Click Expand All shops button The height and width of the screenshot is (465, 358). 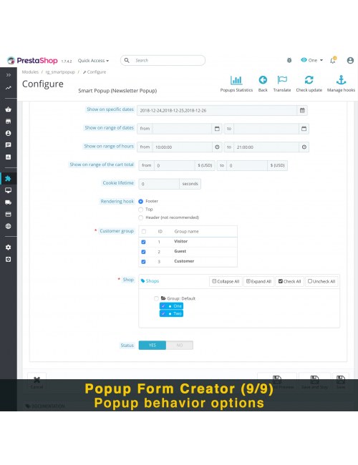259,281
